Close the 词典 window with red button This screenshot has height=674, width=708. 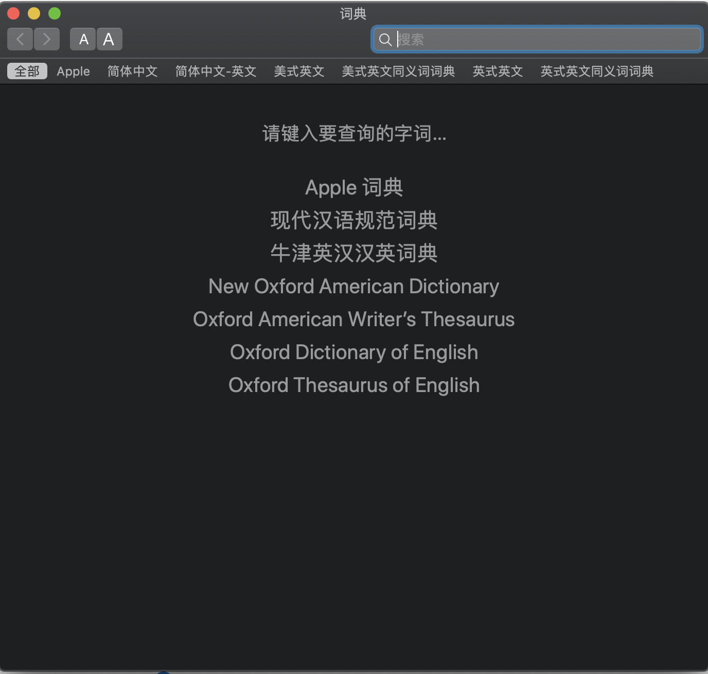click(x=13, y=13)
